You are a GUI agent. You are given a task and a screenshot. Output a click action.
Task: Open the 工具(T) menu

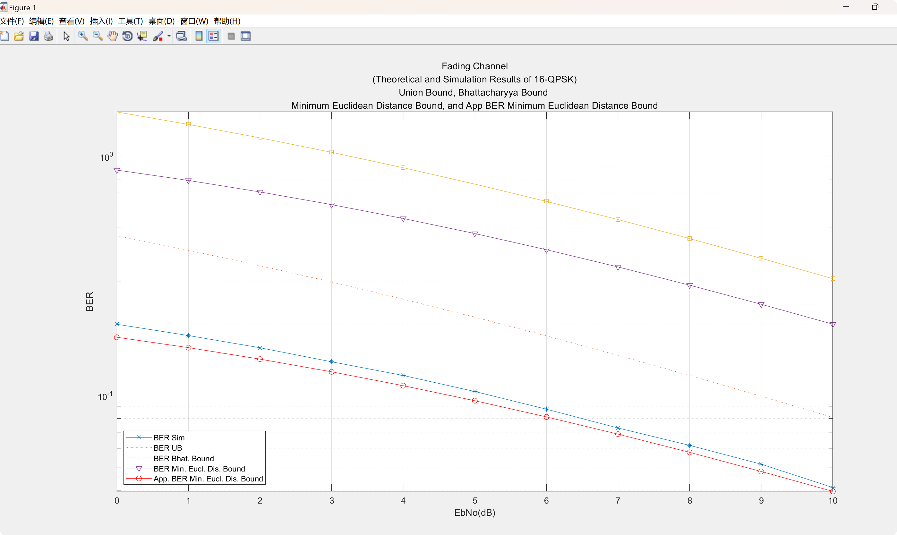tap(130, 21)
